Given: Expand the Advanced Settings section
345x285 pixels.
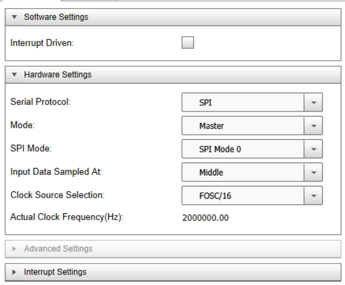Looking at the screenshot, I should (14, 249).
